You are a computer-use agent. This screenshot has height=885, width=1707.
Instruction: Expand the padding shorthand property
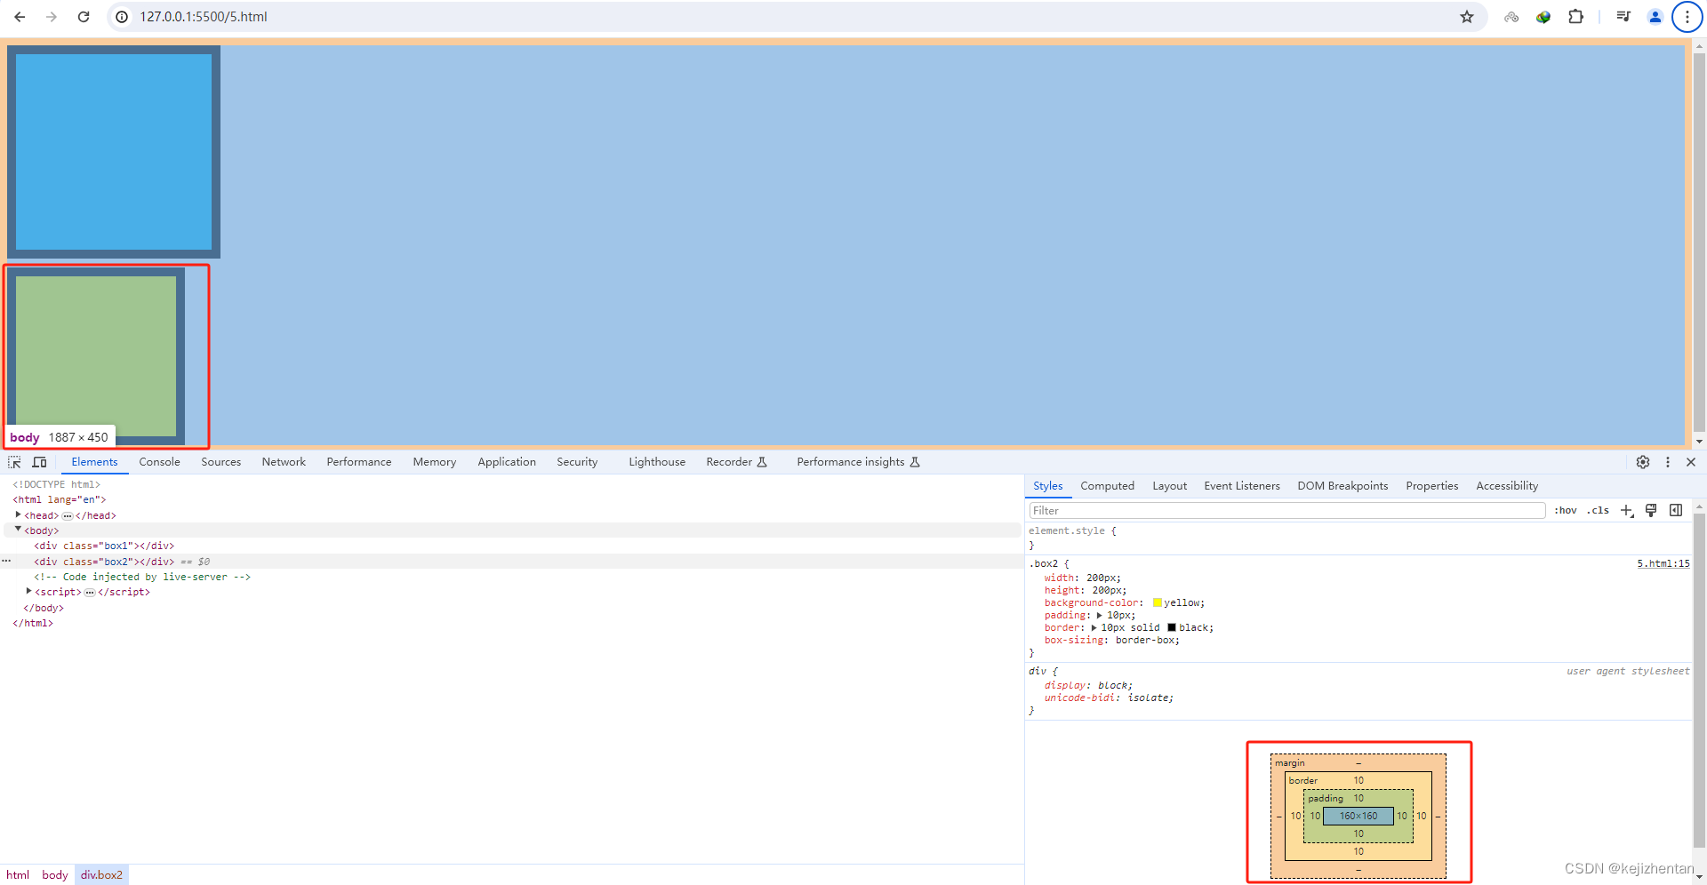1100,615
